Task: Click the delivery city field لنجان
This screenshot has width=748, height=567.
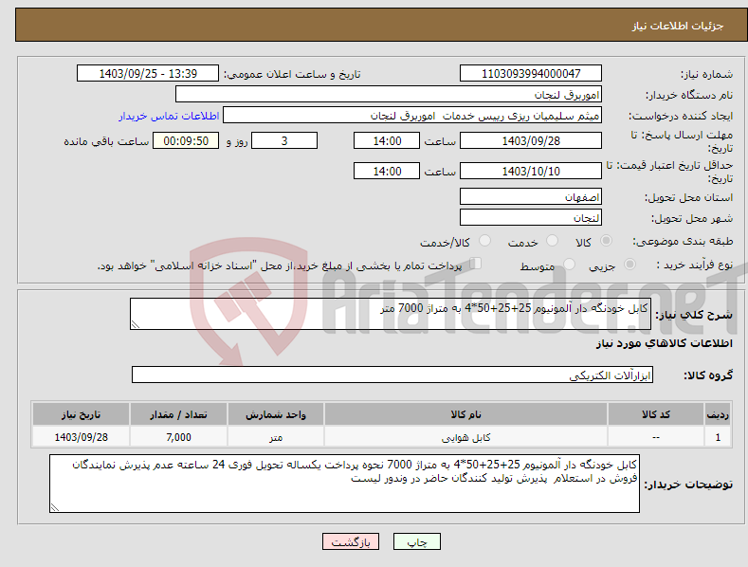Action: (x=531, y=218)
